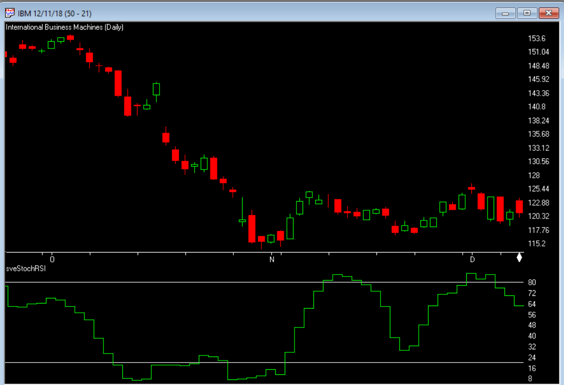Pick the 32 value on indicator scale
Viewport: 564px width, 385px height.
pyautogui.click(x=532, y=347)
